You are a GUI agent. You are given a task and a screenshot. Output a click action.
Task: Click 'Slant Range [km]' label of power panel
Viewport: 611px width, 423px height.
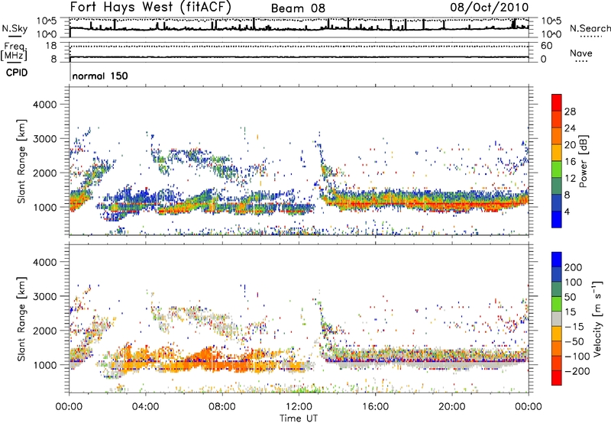21,162
